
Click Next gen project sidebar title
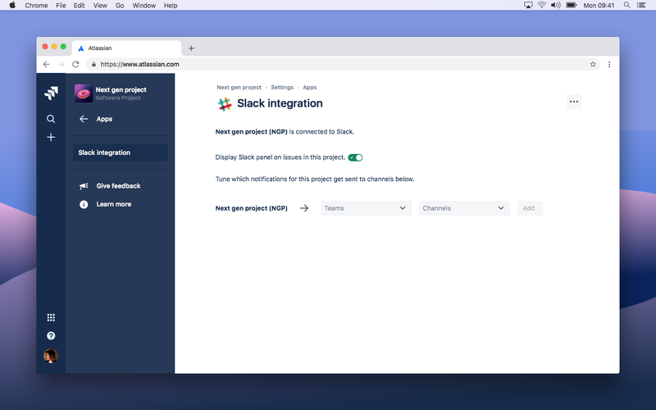point(121,89)
